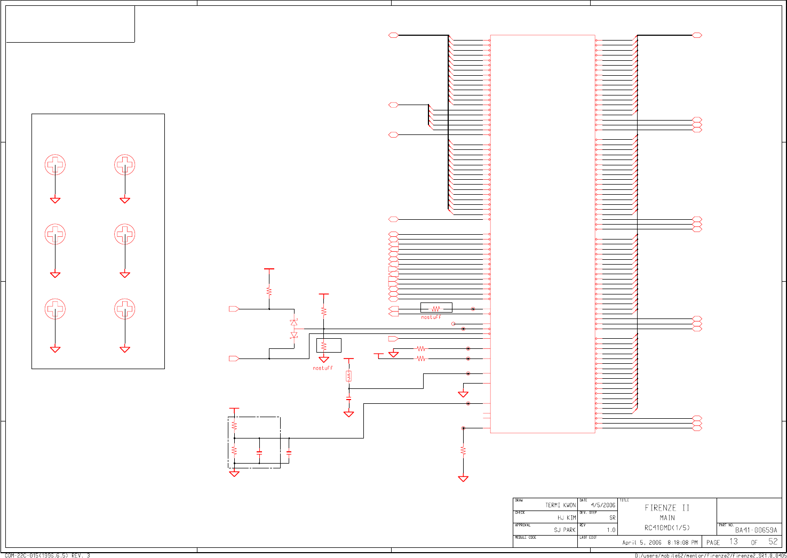Select the page number "13"
Screen dimensions: 787x558
coord(734,541)
